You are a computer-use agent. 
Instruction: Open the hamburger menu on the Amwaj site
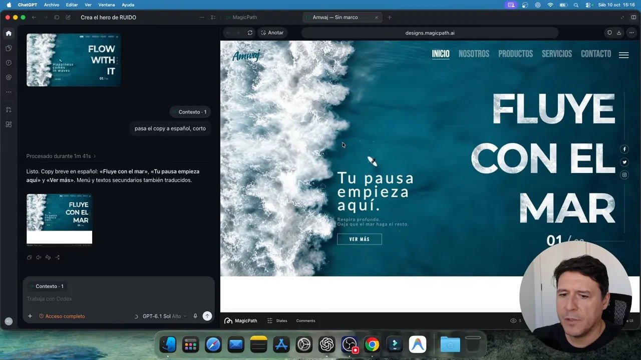[623, 55]
